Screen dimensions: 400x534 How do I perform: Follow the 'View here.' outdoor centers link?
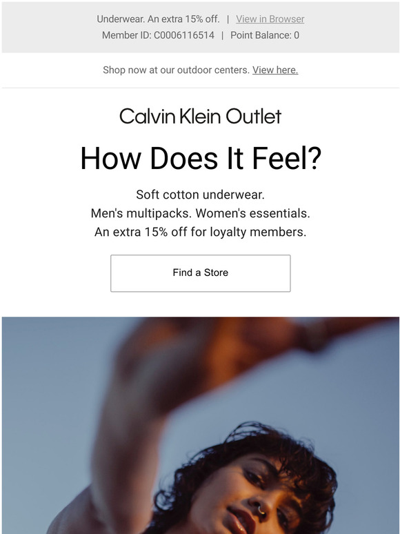[x=275, y=70]
